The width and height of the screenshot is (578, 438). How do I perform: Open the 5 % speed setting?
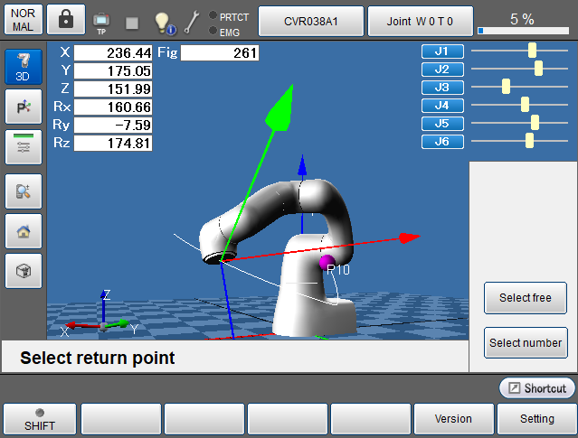(x=521, y=20)
